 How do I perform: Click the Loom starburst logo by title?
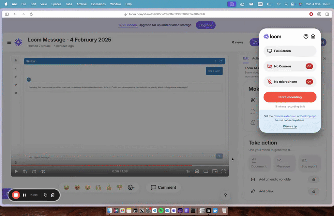[18, 42]
